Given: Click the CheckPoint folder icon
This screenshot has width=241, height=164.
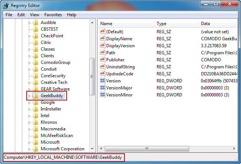Looking at the screenshot, I should 36,36.
